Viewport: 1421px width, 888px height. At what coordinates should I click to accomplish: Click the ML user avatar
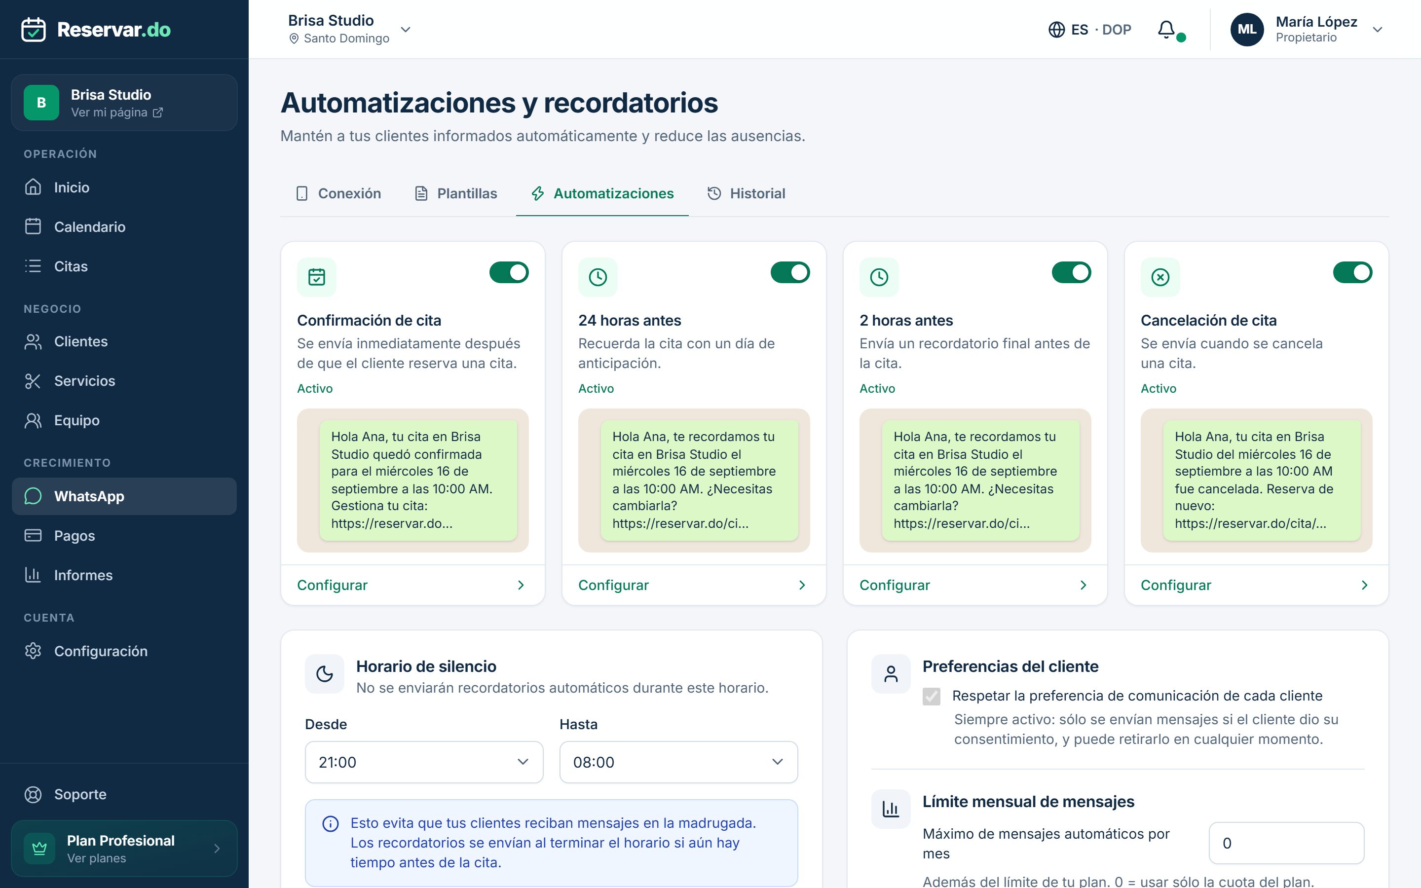[1247, 30]
